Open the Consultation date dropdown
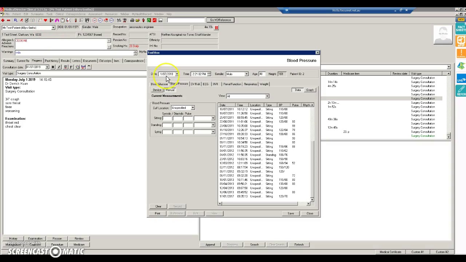 (47, 67)
